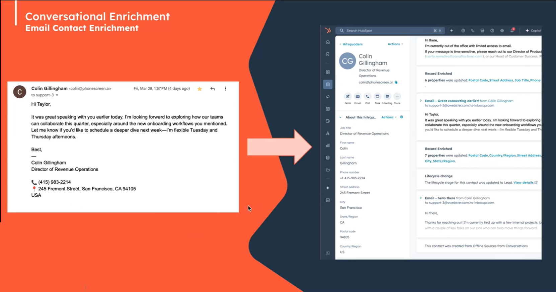
Task: Expand recipient details next to 'to support-3'
Action: 57,95
